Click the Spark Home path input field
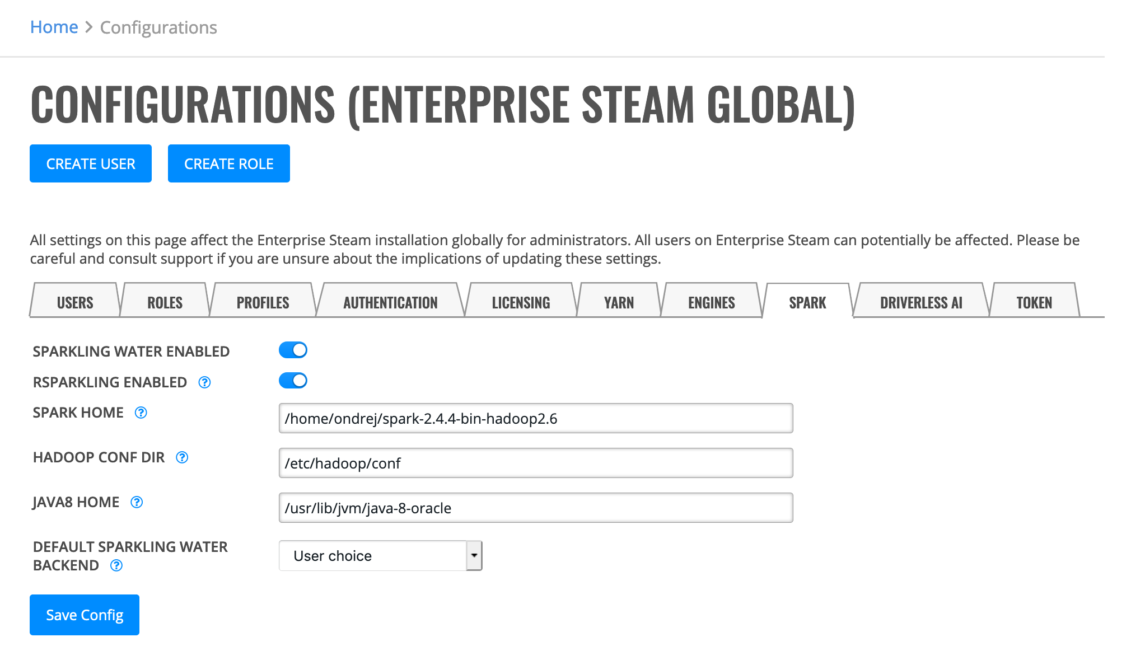The image size is (1131, 665). pos(536,418)
